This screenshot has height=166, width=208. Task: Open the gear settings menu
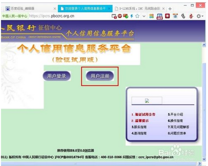[200, 16]
